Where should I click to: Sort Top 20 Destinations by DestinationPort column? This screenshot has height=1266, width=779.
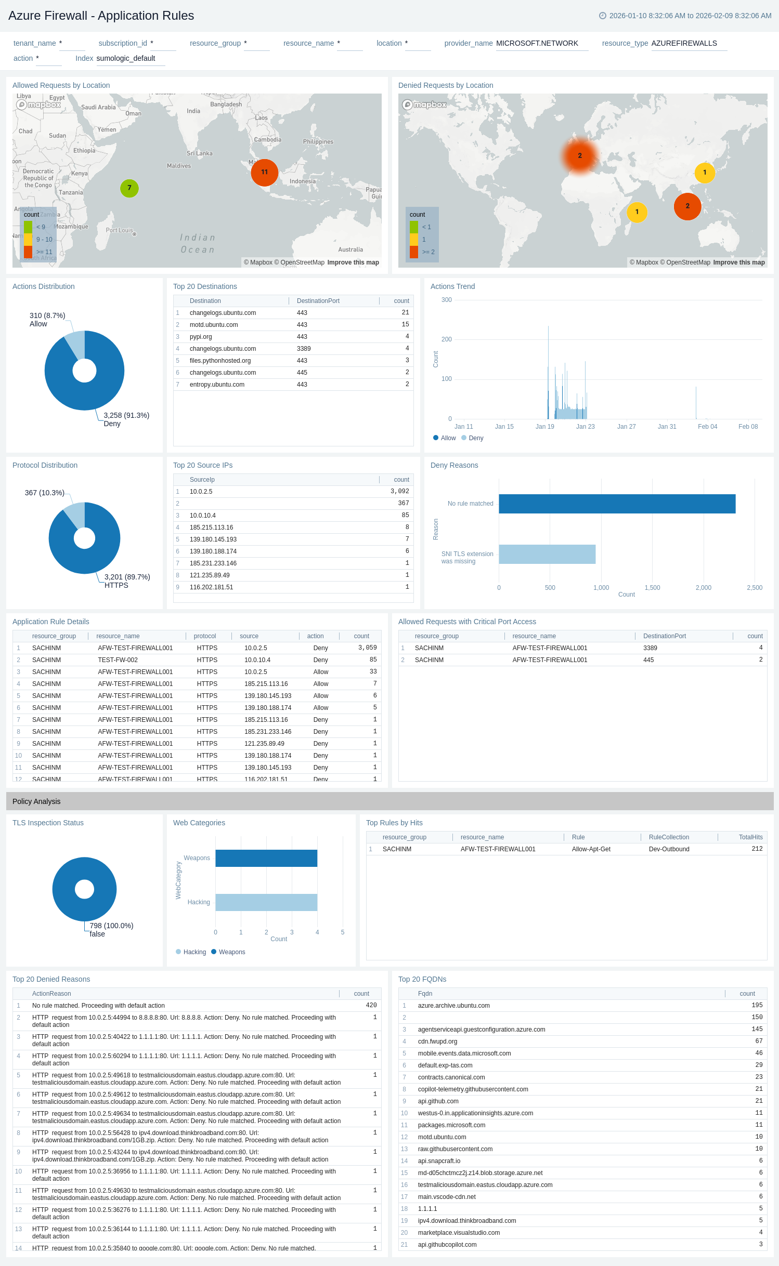tap(318, 301)
